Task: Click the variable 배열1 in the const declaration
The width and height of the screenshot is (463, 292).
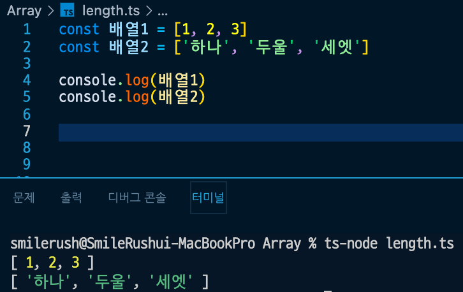Action: 129,29
